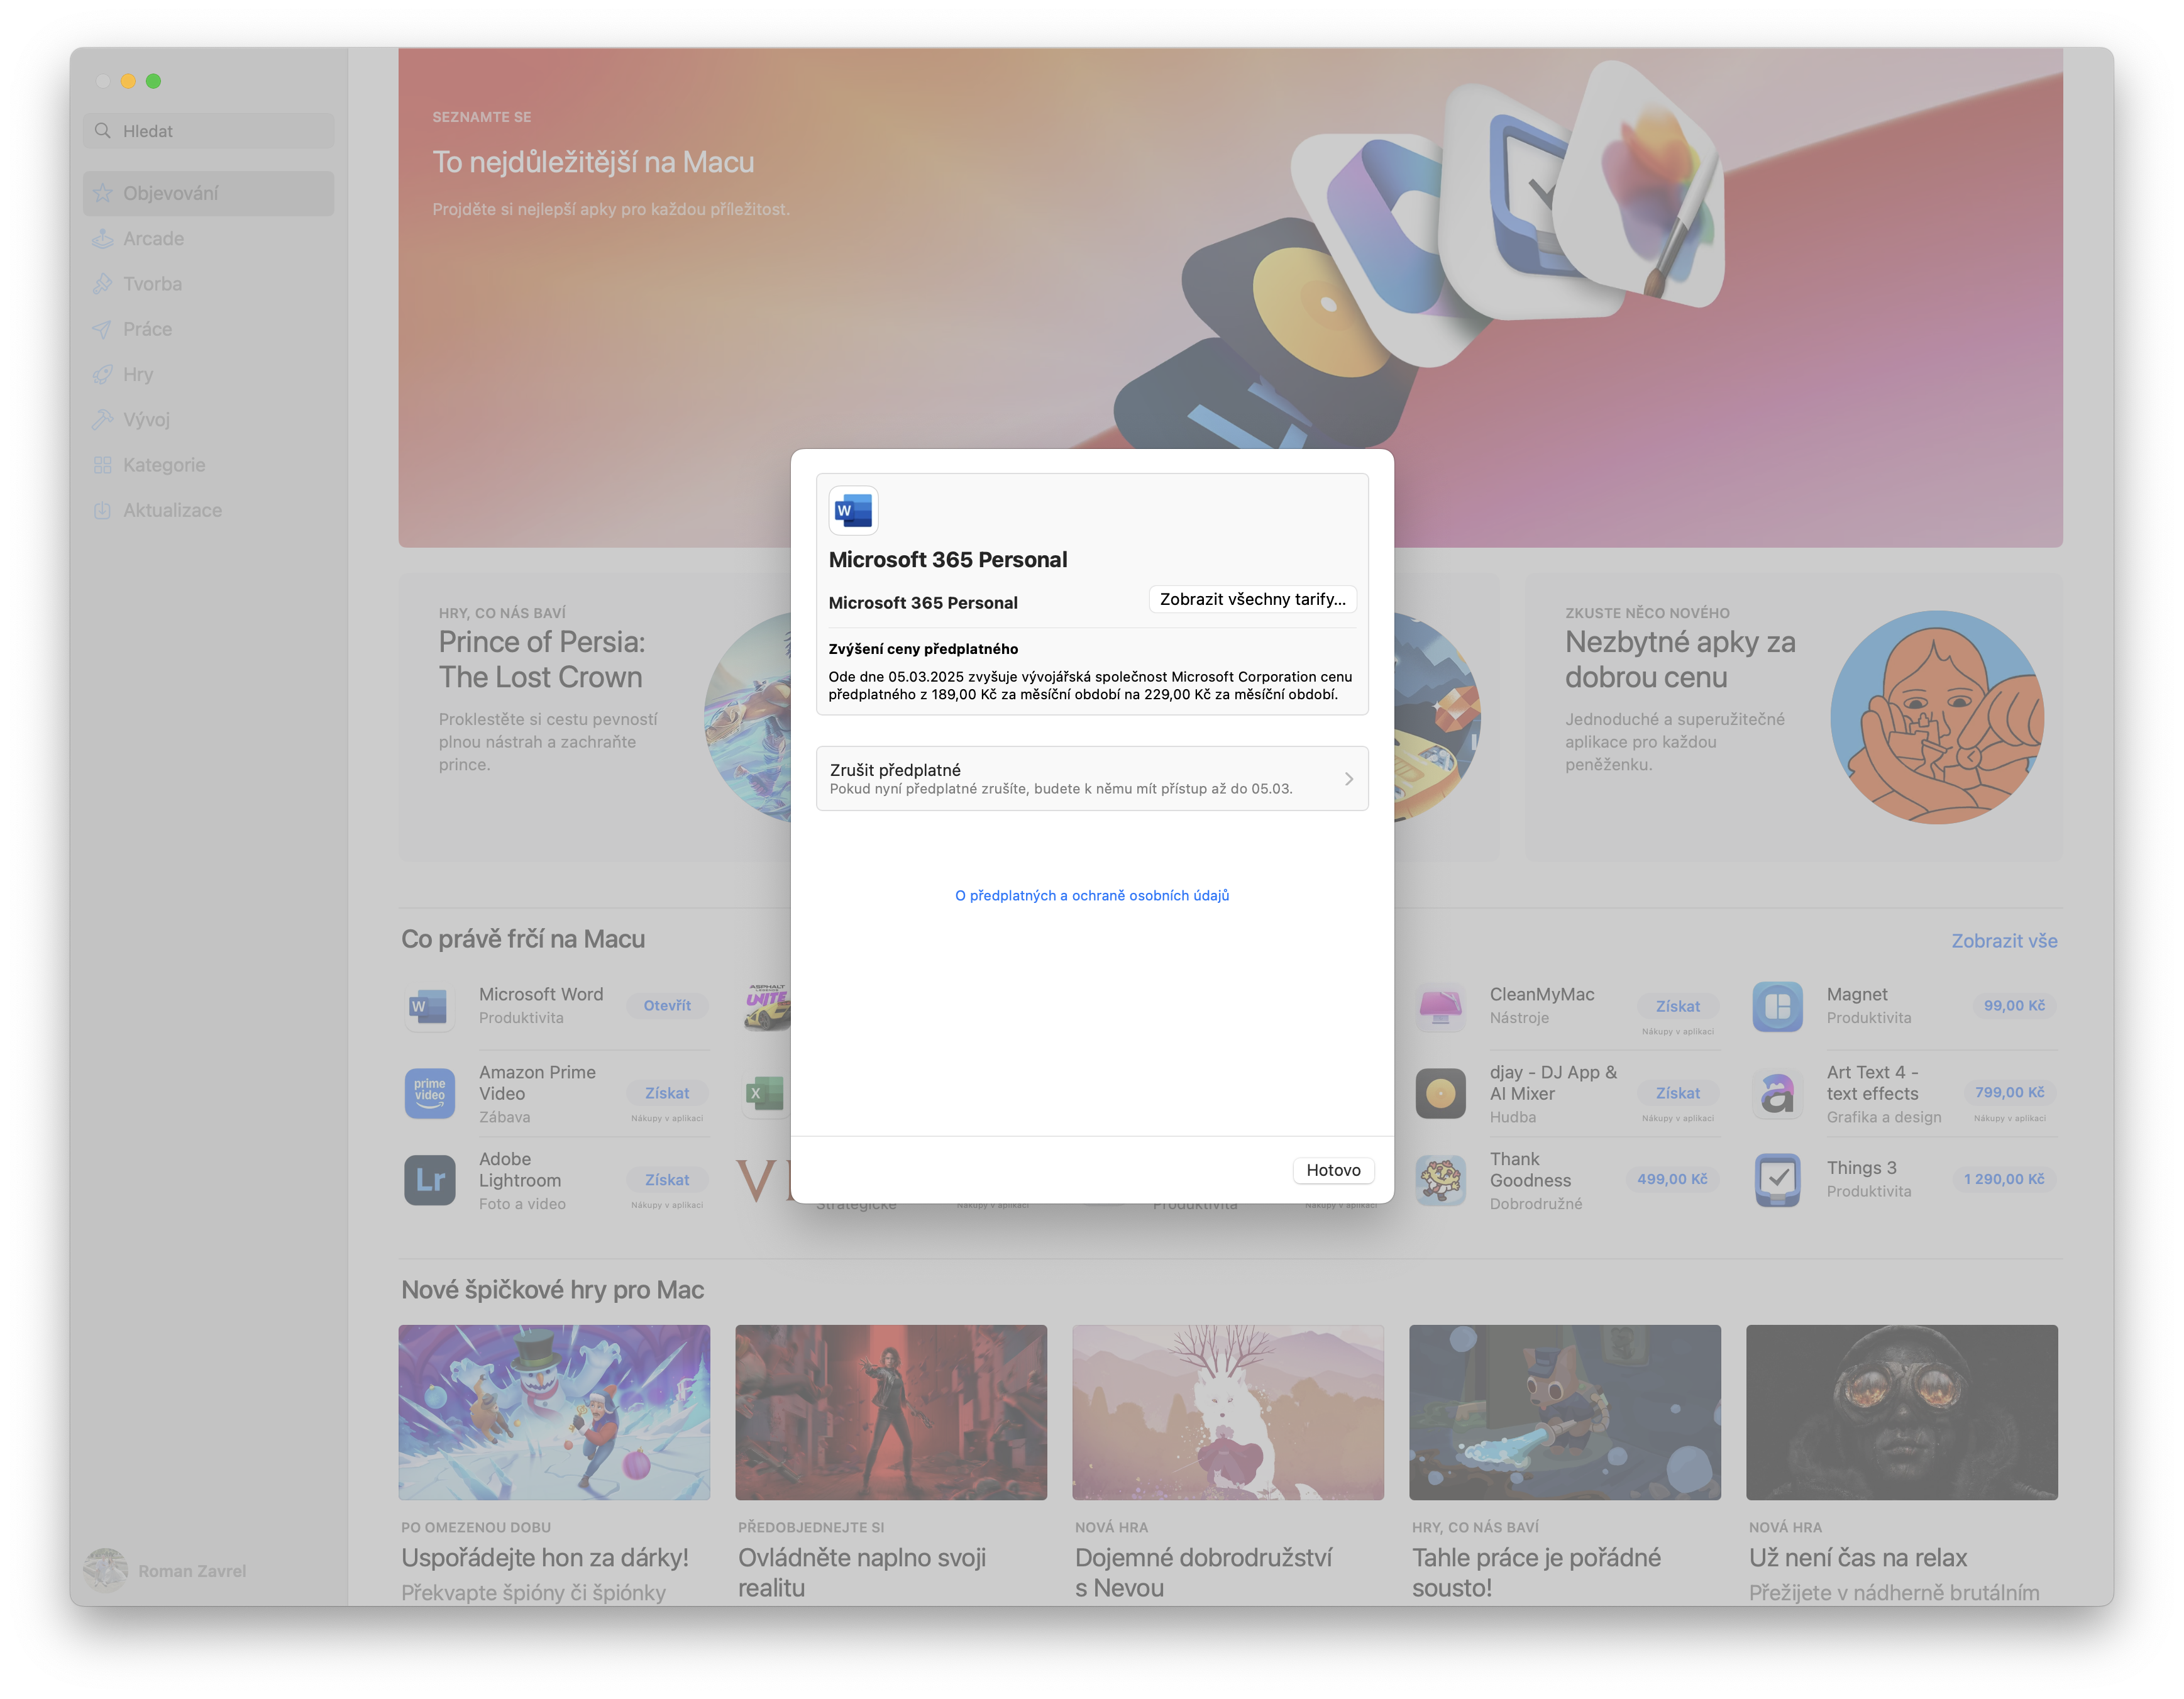
Task: Click the djay DJ App icon
Action: 1440,1093
